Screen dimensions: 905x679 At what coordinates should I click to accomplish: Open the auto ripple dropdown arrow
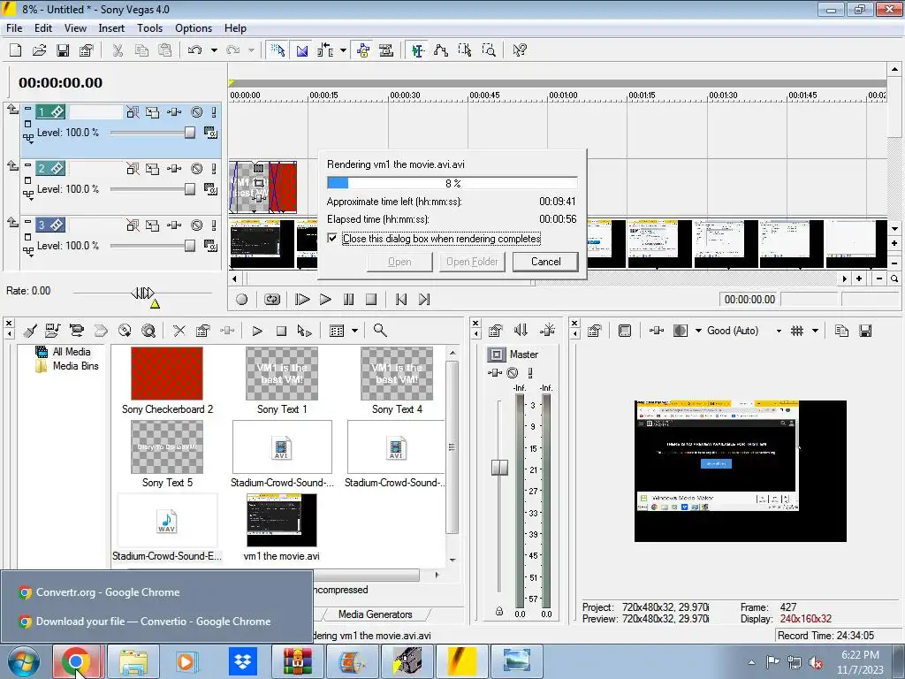coord(343,50)
